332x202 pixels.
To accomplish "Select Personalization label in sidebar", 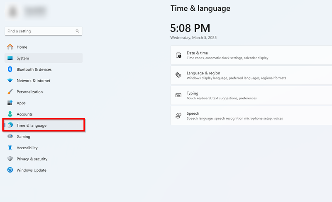I will [29, 92].
